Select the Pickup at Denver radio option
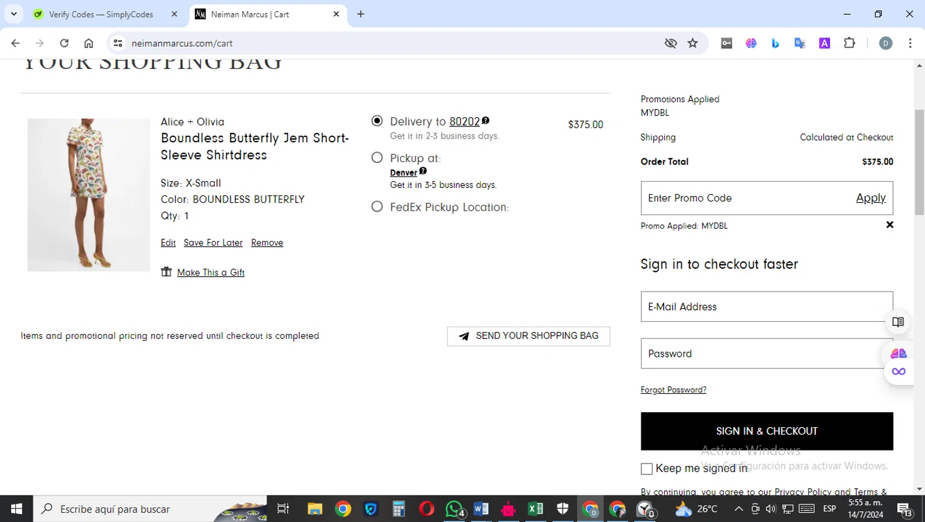Viewport: 925px width, 522px height. [377, 158]
